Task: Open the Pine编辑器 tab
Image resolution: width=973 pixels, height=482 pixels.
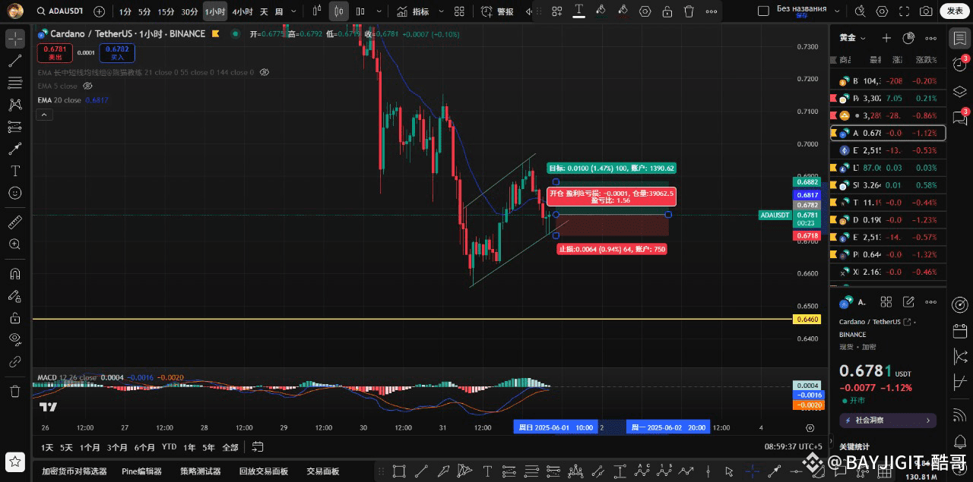Action: pyautogui.click(x=141, y=471)
